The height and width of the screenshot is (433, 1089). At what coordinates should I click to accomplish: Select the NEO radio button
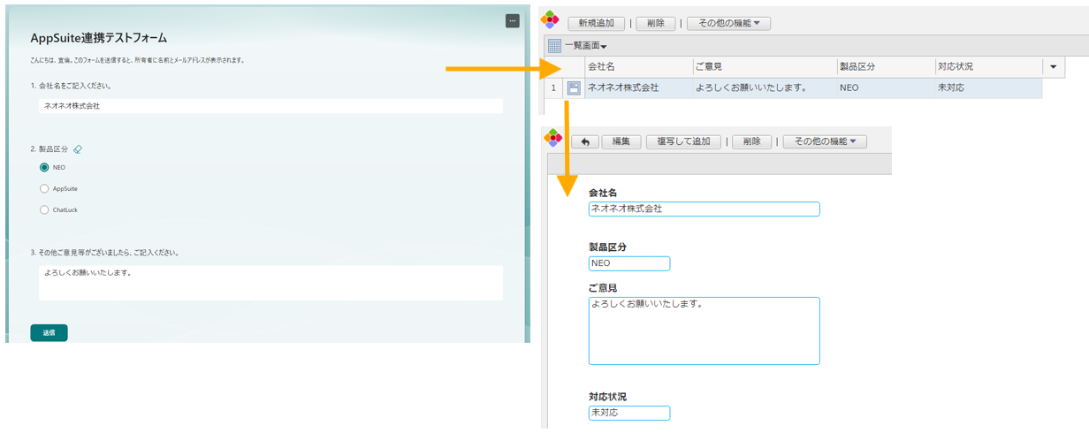[x=44, y=167]
